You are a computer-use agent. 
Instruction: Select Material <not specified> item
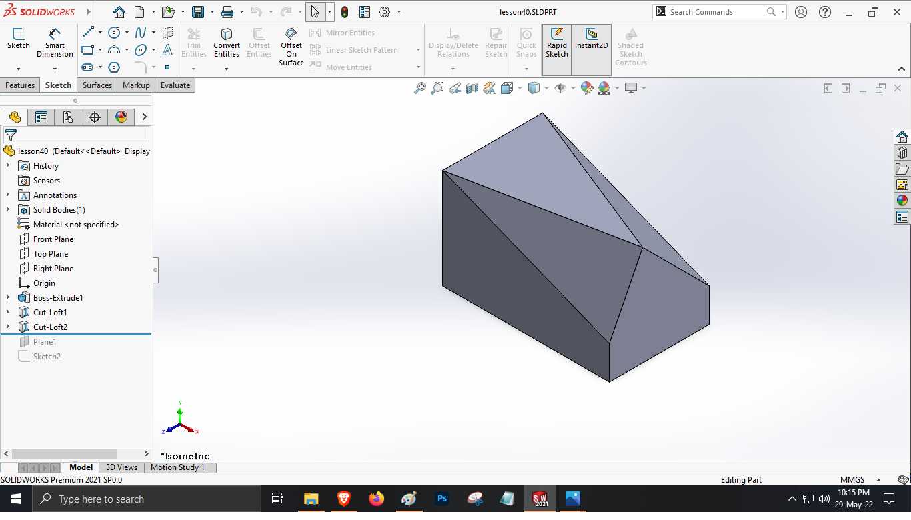point(76,225)
